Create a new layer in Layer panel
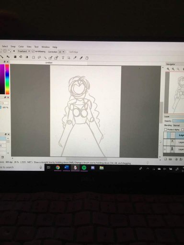The height and width of the screenshot is (245, 184). 166,159
